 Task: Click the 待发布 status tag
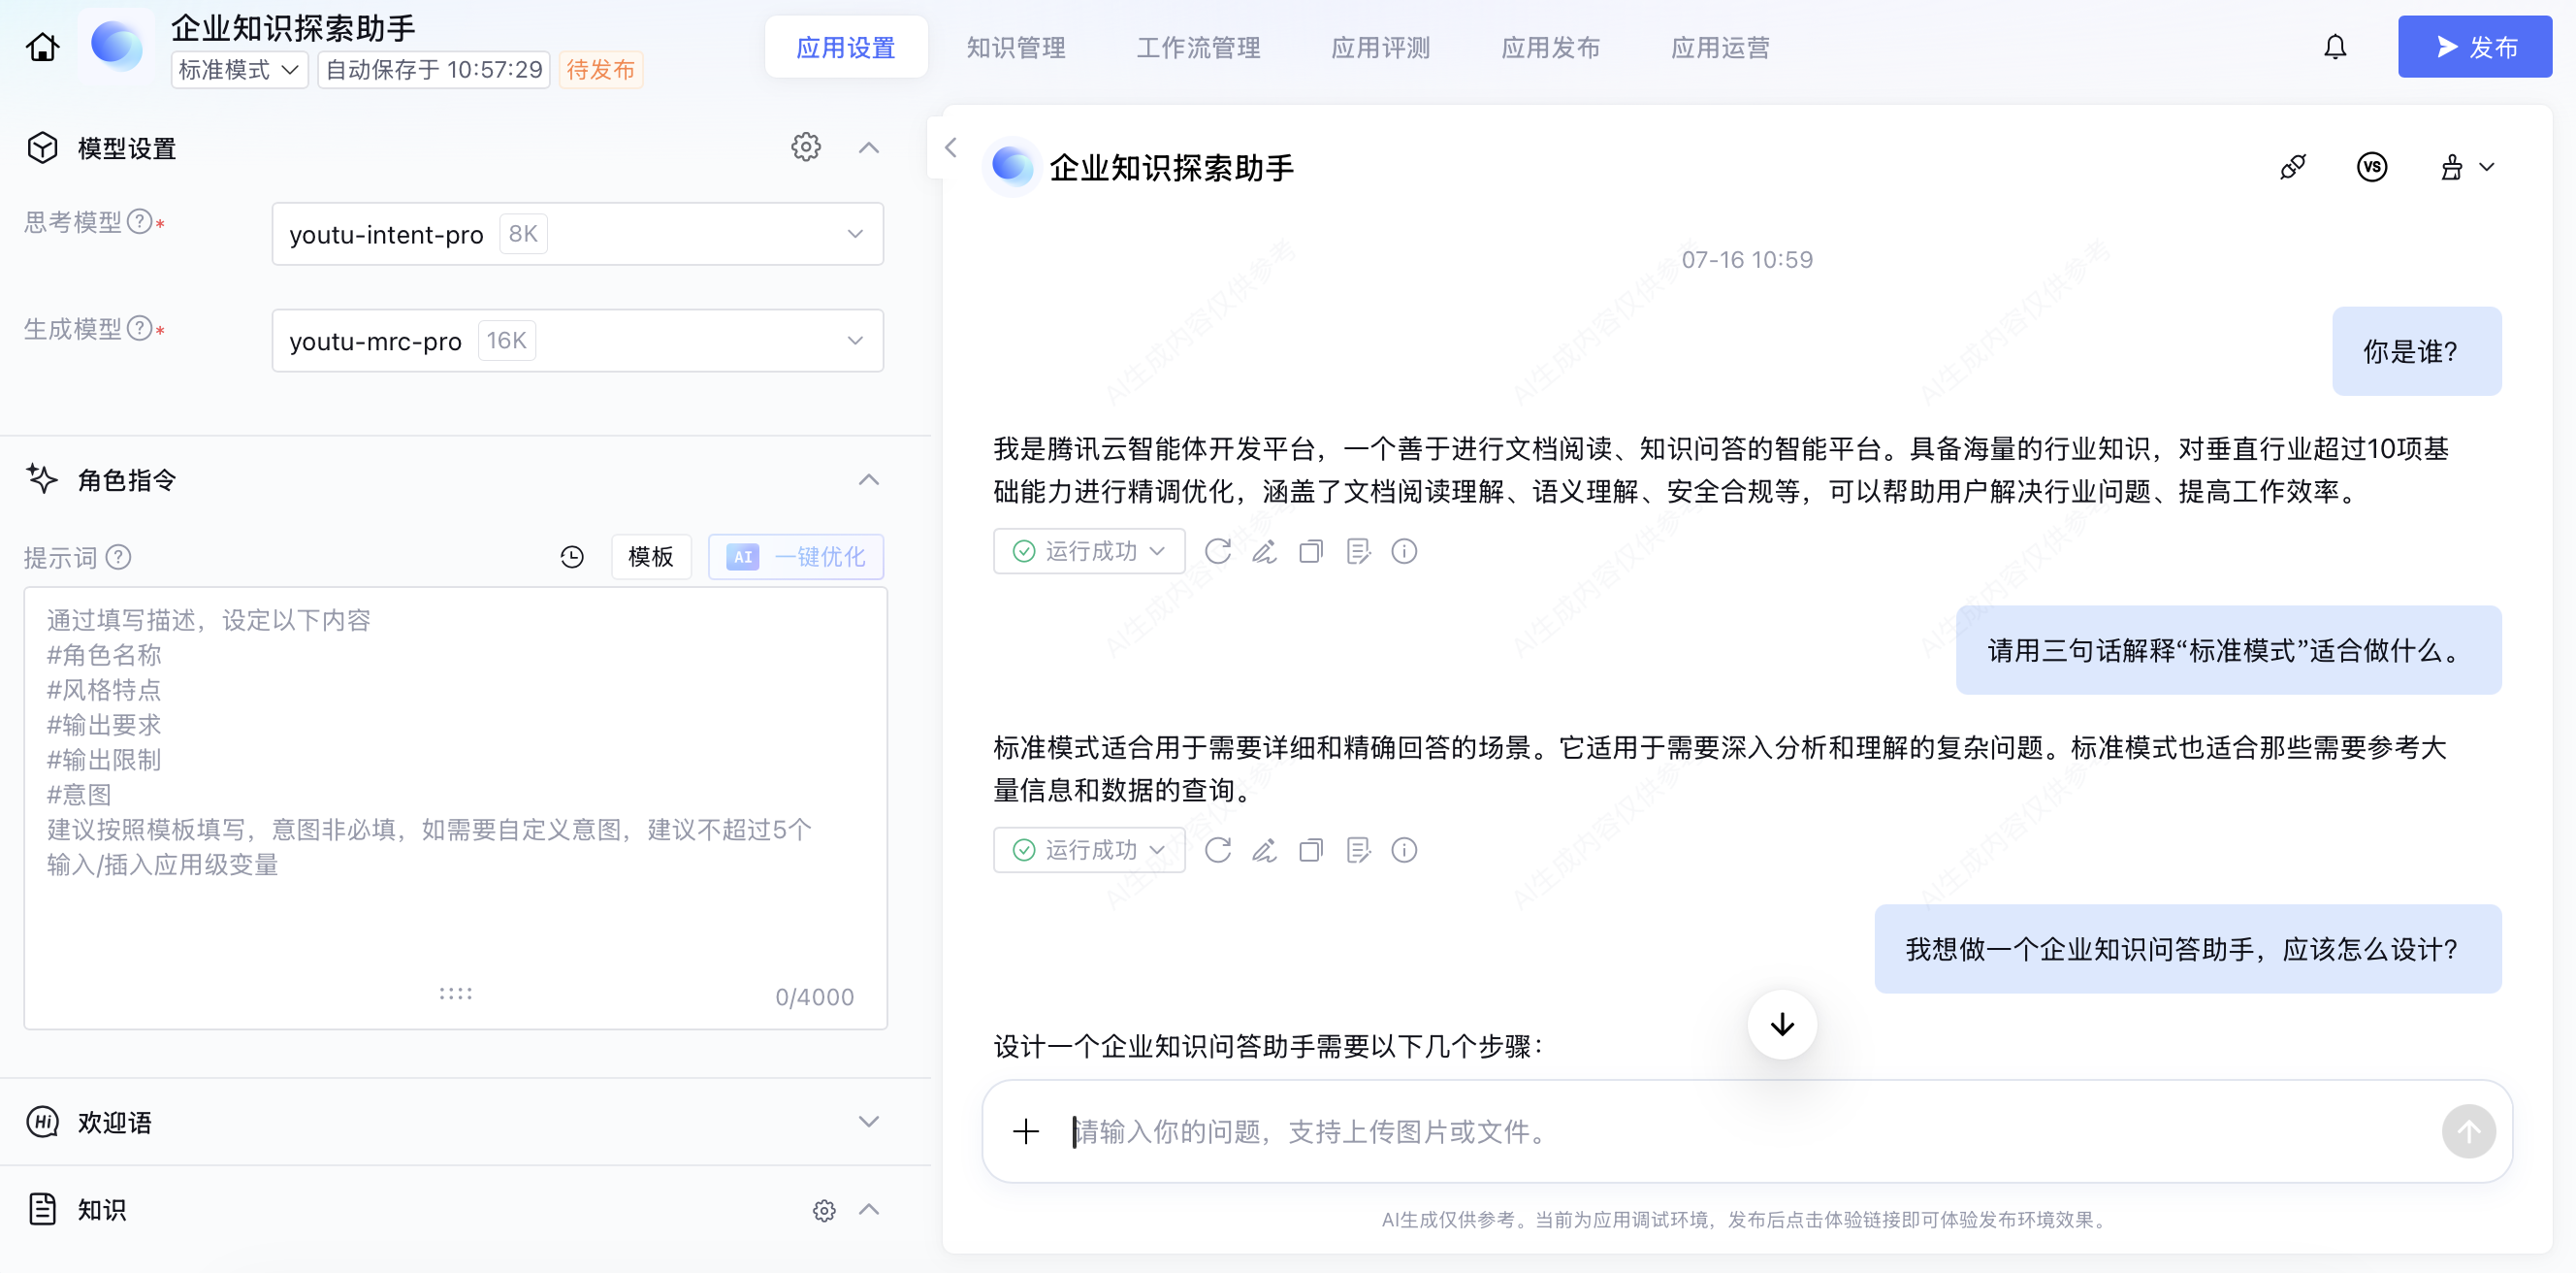(601, 70)
